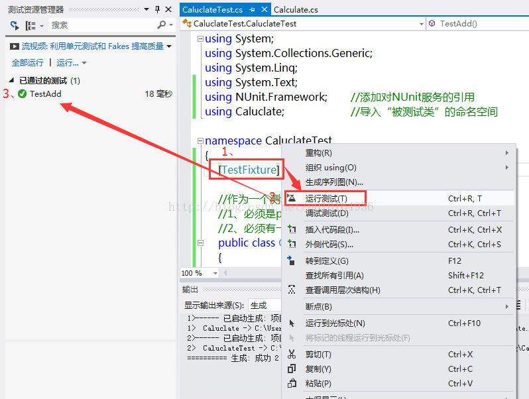
Task: Click the search magnifier icon in Test Explorer
Action: (x=162, y=25)
